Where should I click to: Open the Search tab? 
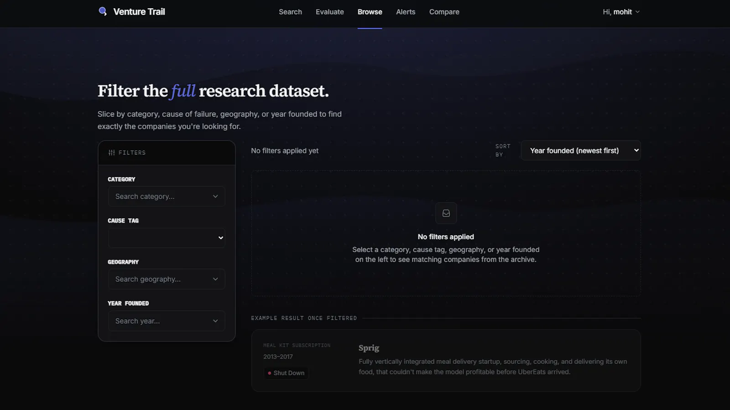290,12
